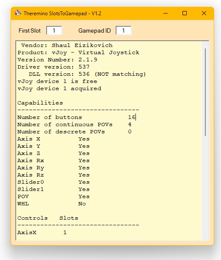
Task: Click the 'Version Number: 2.1.9' line
Action: tap(57, 60)
